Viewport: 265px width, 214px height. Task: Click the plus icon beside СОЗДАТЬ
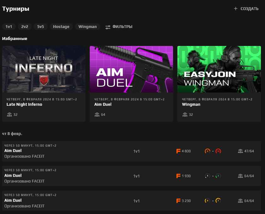pyautogui.click(x=235, y=9)
